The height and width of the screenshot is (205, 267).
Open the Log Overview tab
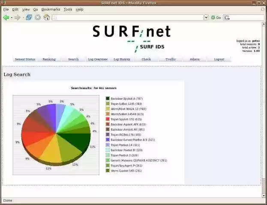pos(98,59)
